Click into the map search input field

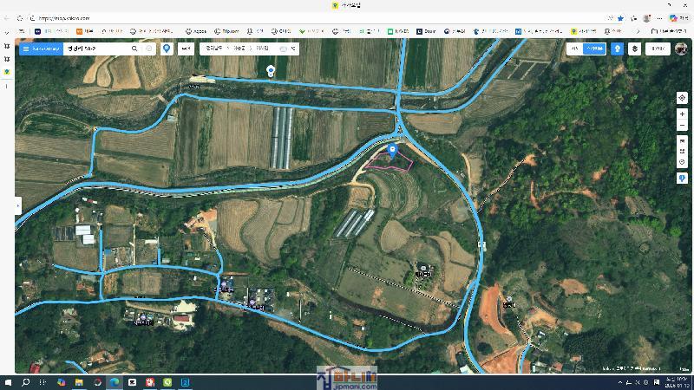point(95,49)
